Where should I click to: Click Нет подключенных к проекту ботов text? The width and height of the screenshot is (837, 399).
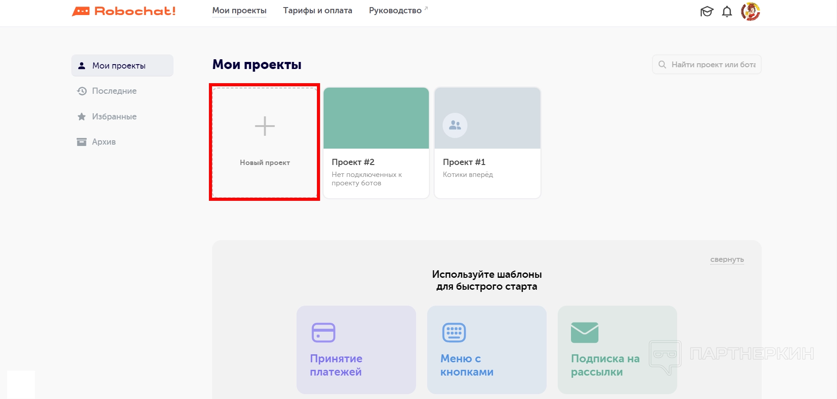tap(367, 179)
